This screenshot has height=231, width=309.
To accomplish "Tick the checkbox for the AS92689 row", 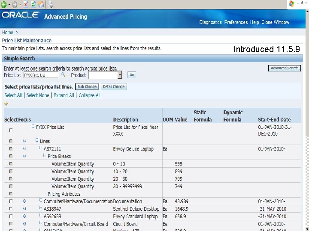I will coord(11,216).
